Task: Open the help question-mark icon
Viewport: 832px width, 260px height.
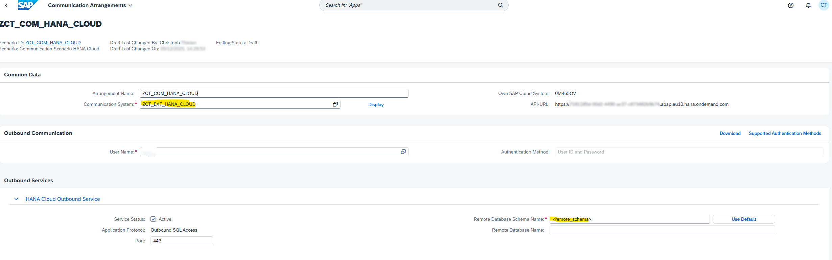Action: coord(791,5)
